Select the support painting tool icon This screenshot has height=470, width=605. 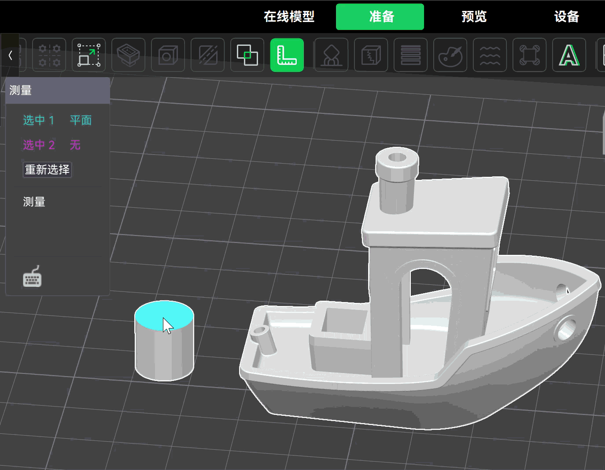(332, 55)
